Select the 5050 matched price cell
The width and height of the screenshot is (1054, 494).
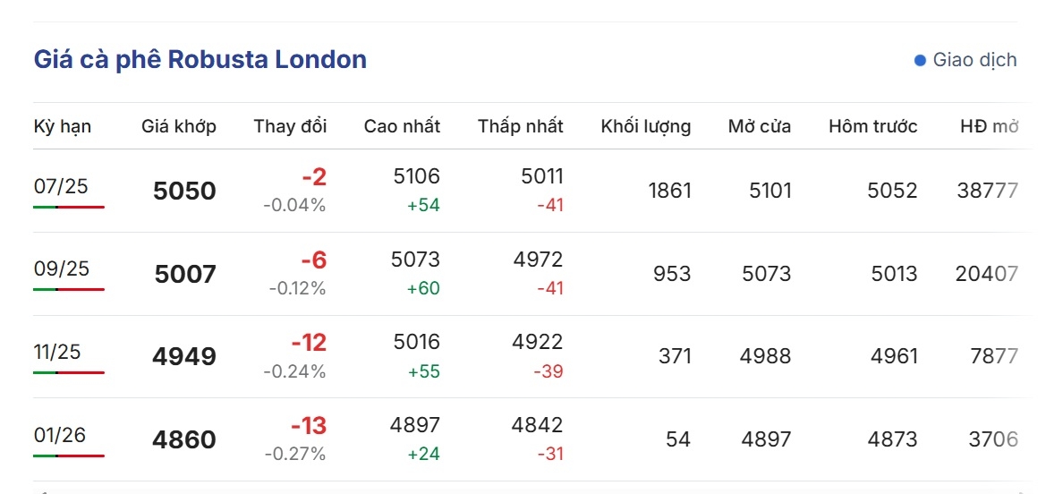tap(185, 191)
